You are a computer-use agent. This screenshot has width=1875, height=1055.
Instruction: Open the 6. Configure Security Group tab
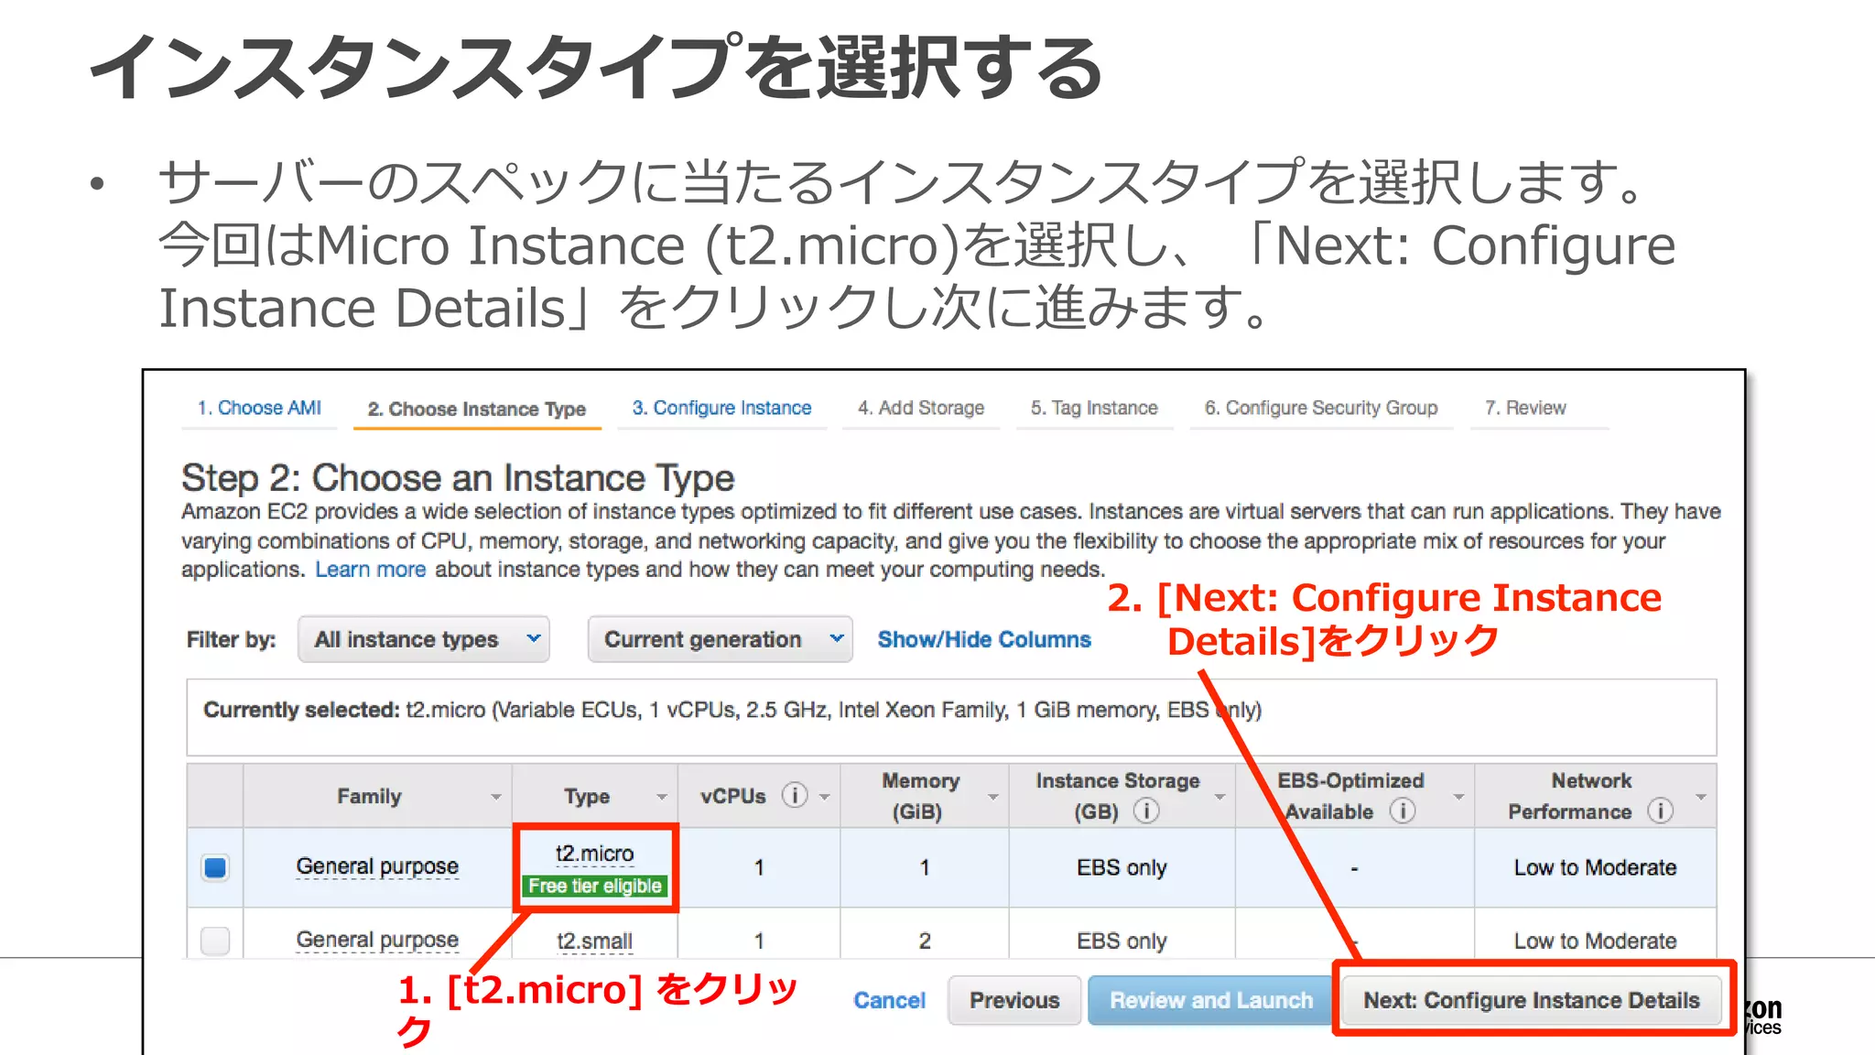coord(1321,408)
